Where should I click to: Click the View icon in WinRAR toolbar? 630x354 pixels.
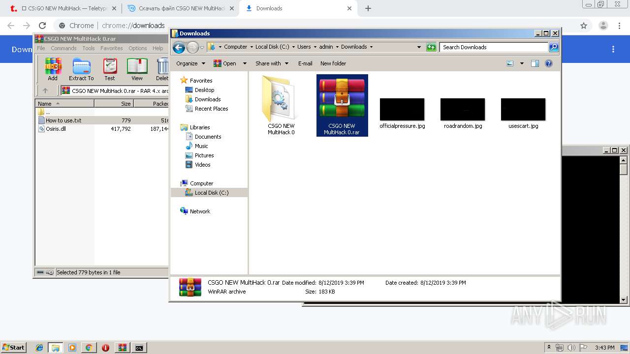pyautogui.click(x=137, y=69)
